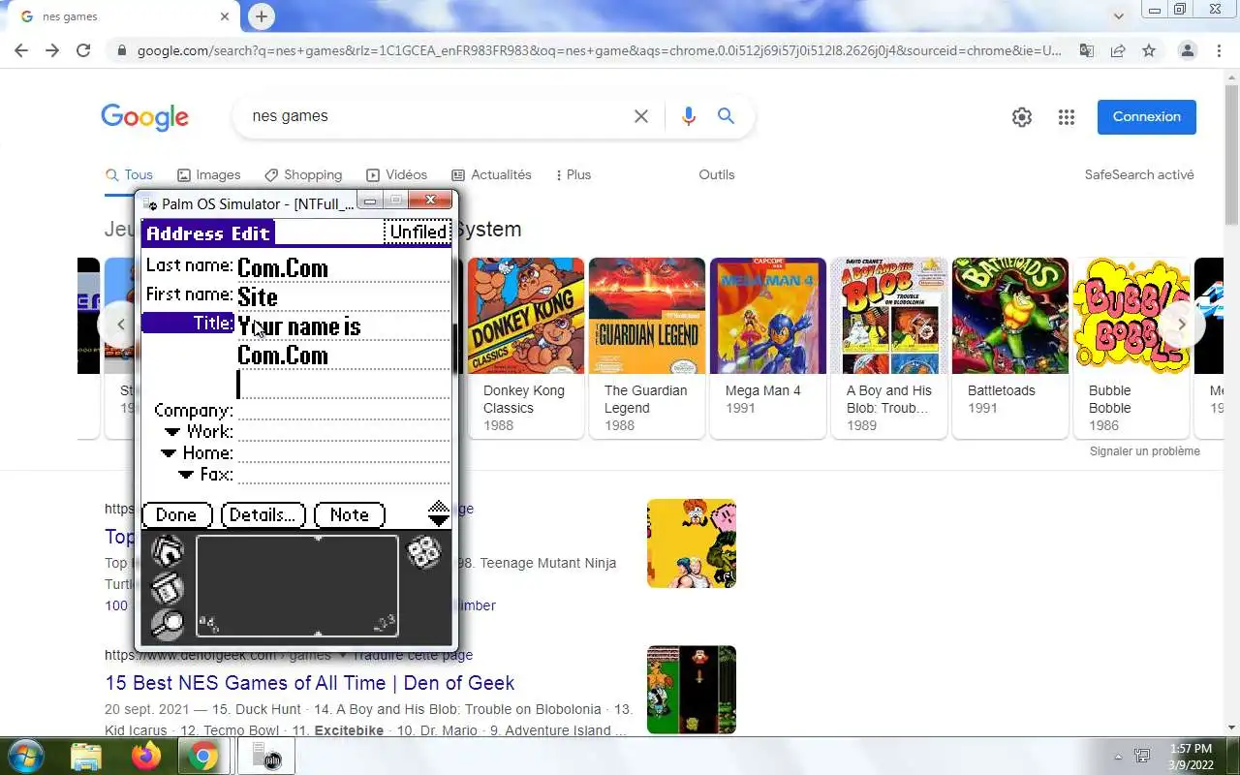Viewport: 1240px width, 775px height.
Task: Open Bubble Bobble game card
Action: 1131,347
